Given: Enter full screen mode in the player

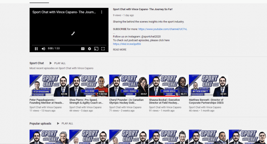Looking at the screenshot, I should [x=103, y=49].
